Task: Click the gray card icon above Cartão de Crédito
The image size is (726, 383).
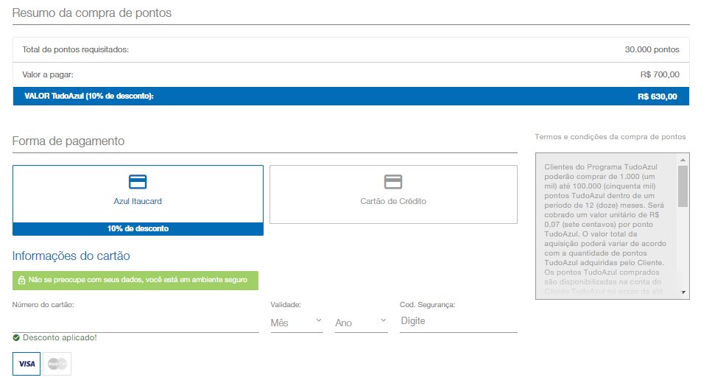Action: [x=393, y=181]
